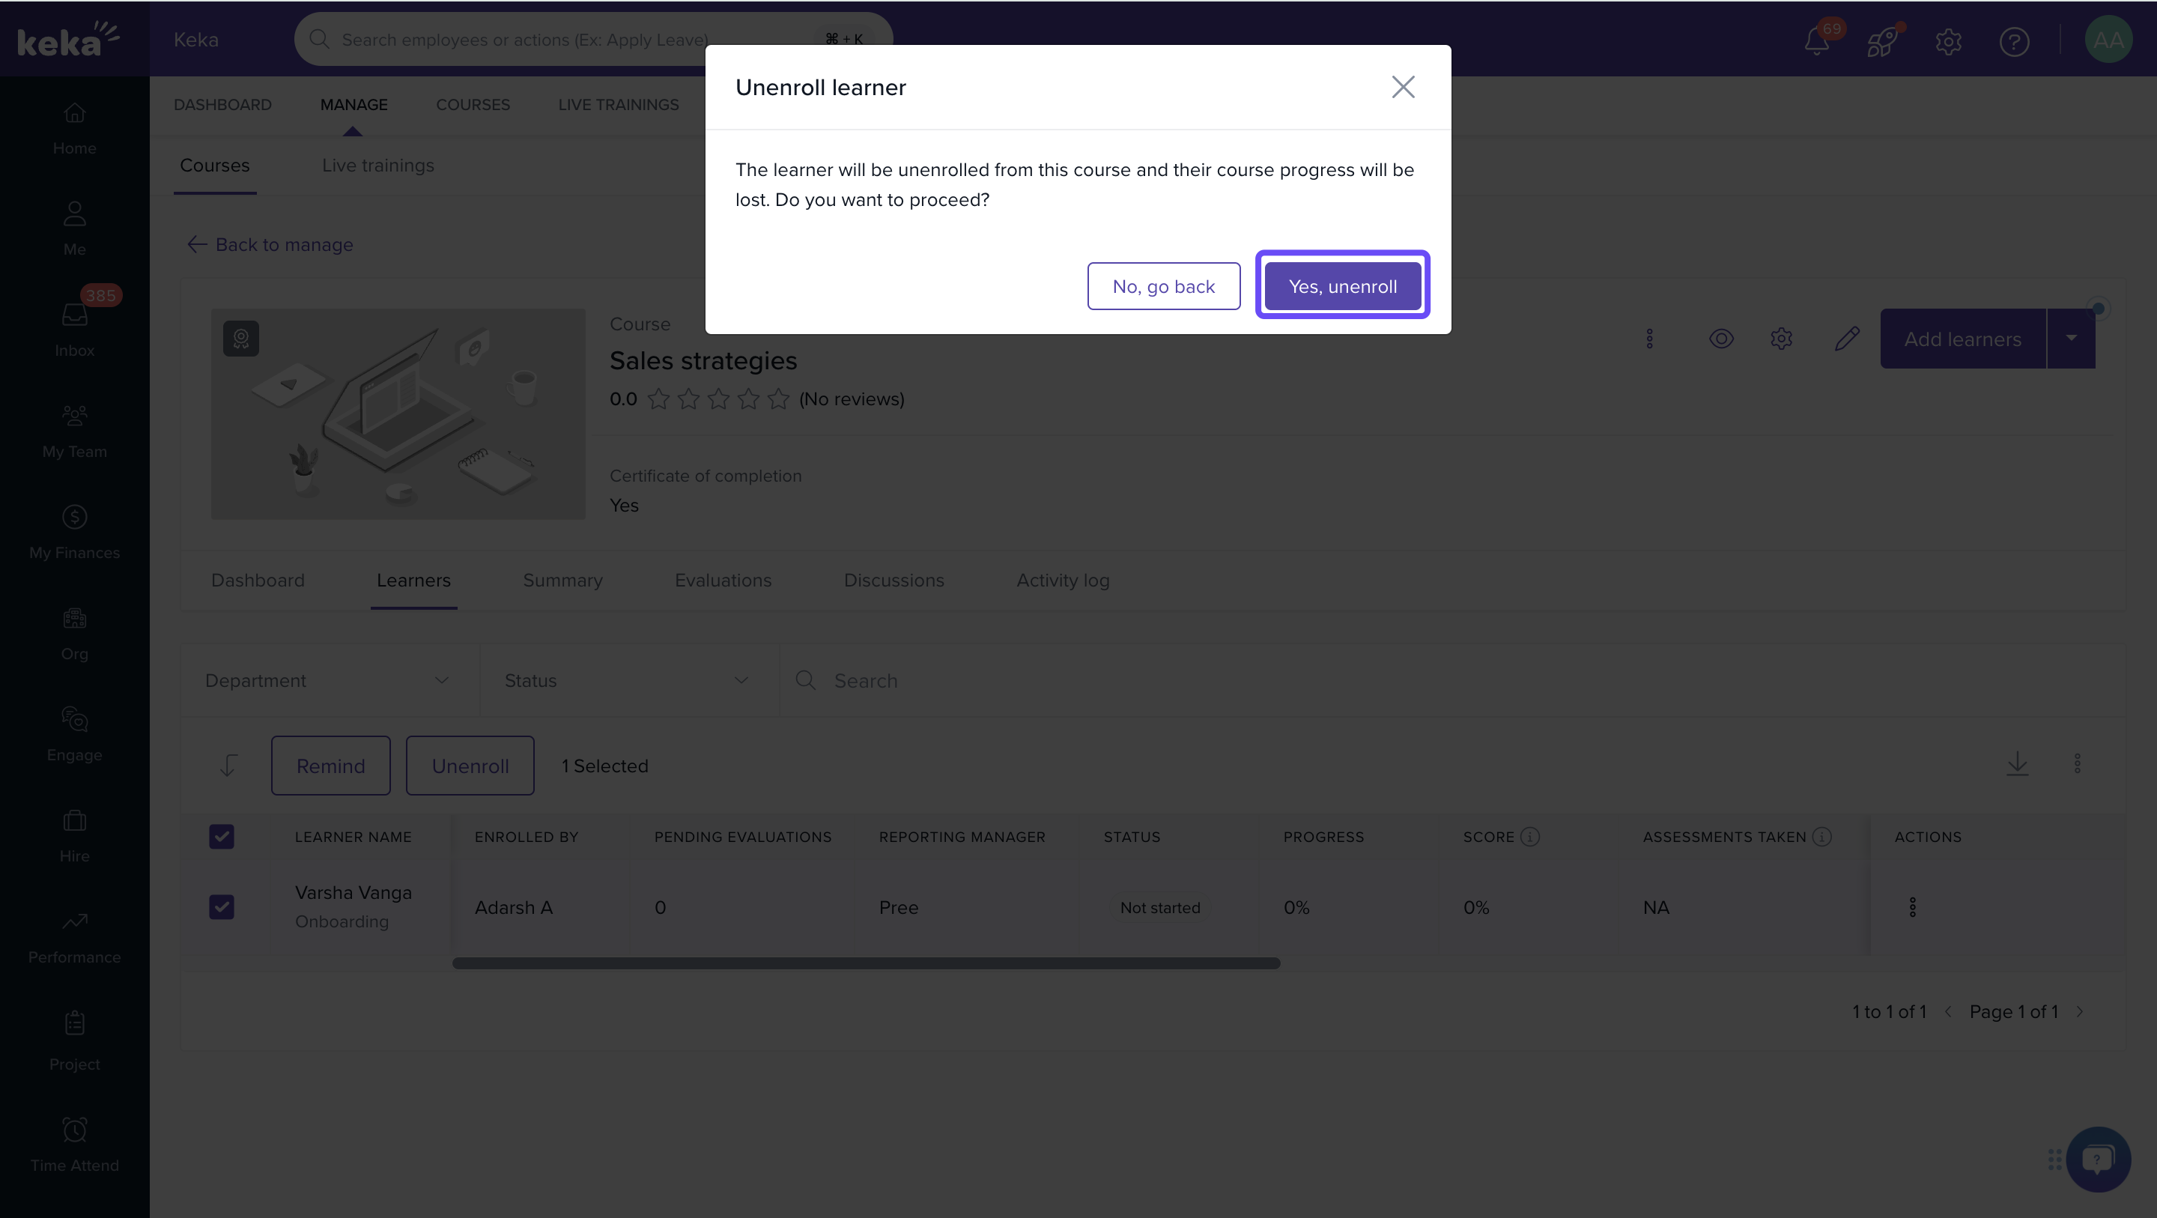Click the notifications bell icon

pyautogui.click(x=1815, y=40)
